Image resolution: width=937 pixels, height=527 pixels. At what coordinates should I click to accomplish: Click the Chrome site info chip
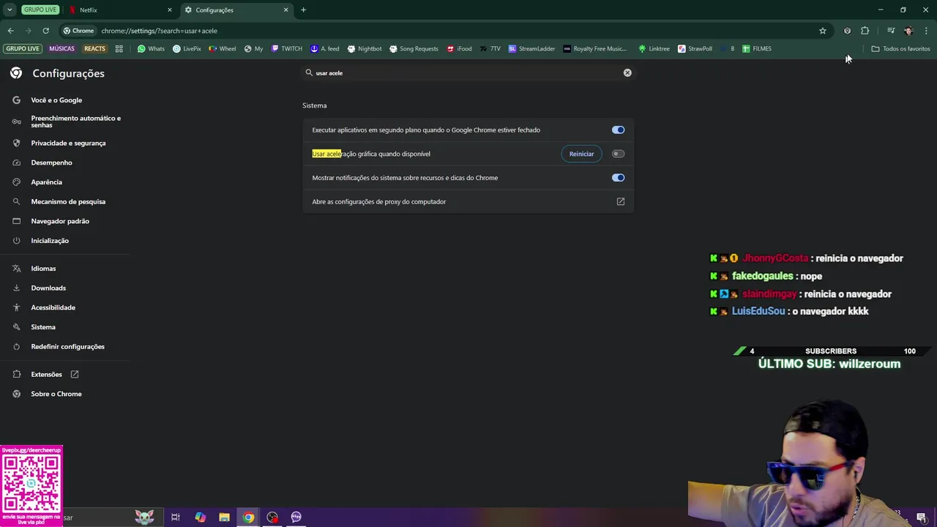(78, 31)
